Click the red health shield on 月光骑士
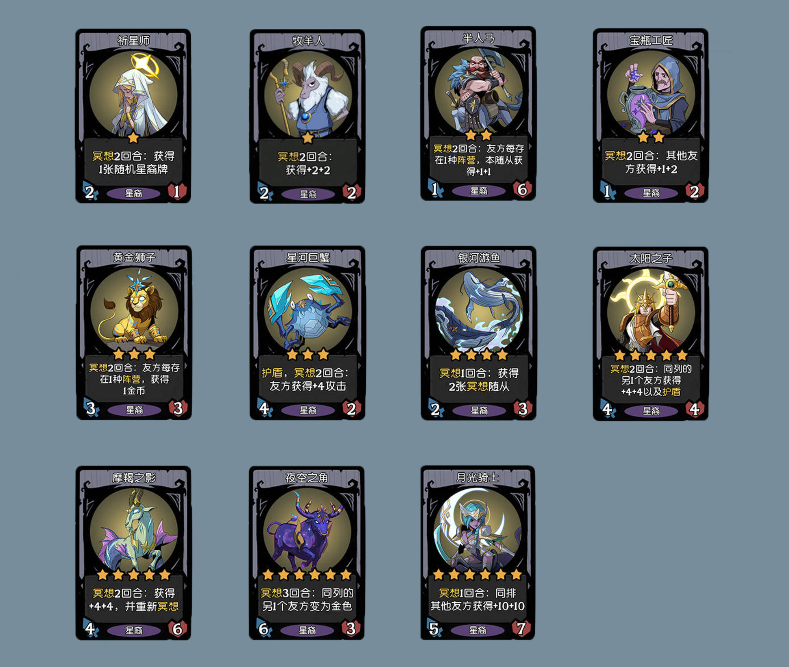This screenshot has width=789, height=667. pos(521,628)
